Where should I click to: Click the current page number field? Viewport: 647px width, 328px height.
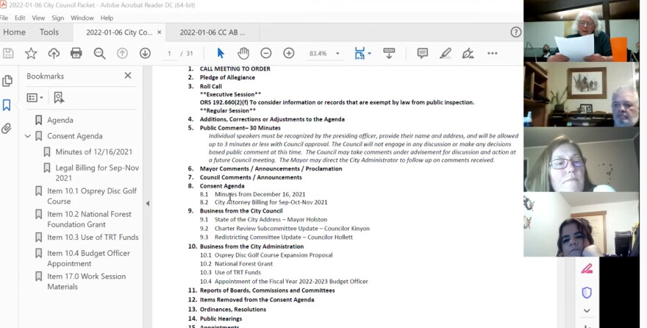tap(169, 54)
